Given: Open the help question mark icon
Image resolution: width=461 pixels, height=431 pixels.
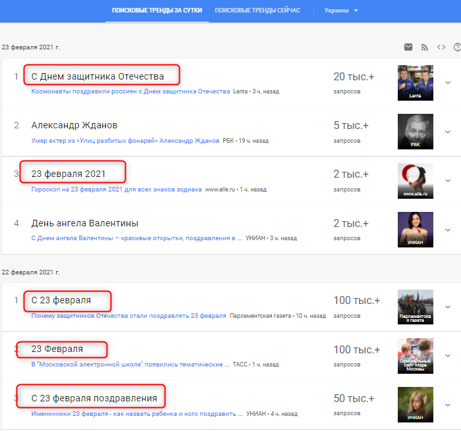Looking at the screenshot, I should coord(457,47).
